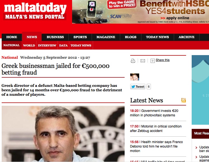Image resolution: width=209 pixels, height=162 pixels.
Task: Select the Magazine navigation item
Action: (x=106, y=37)
